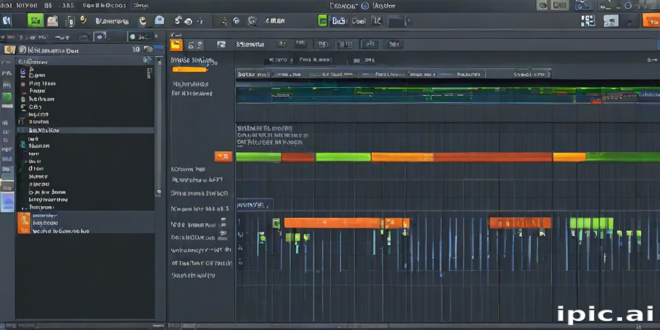Select the long red clip in the colored lane
Image resolution: width=660 pixels, height=330 pixels.
(492, 157)
